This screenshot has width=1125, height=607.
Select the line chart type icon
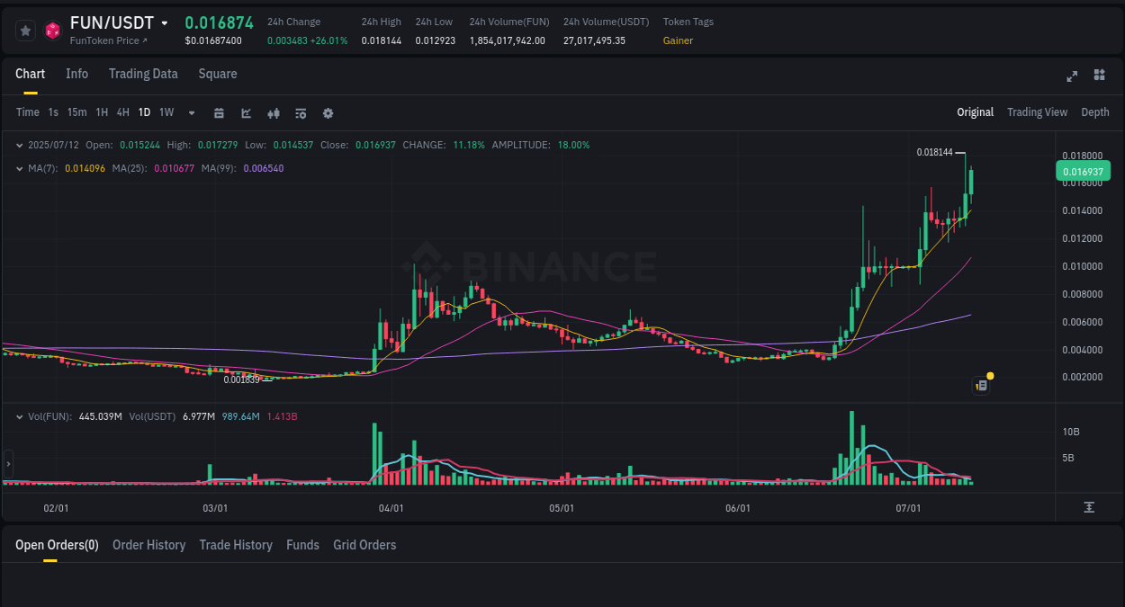tap(246, 112)
